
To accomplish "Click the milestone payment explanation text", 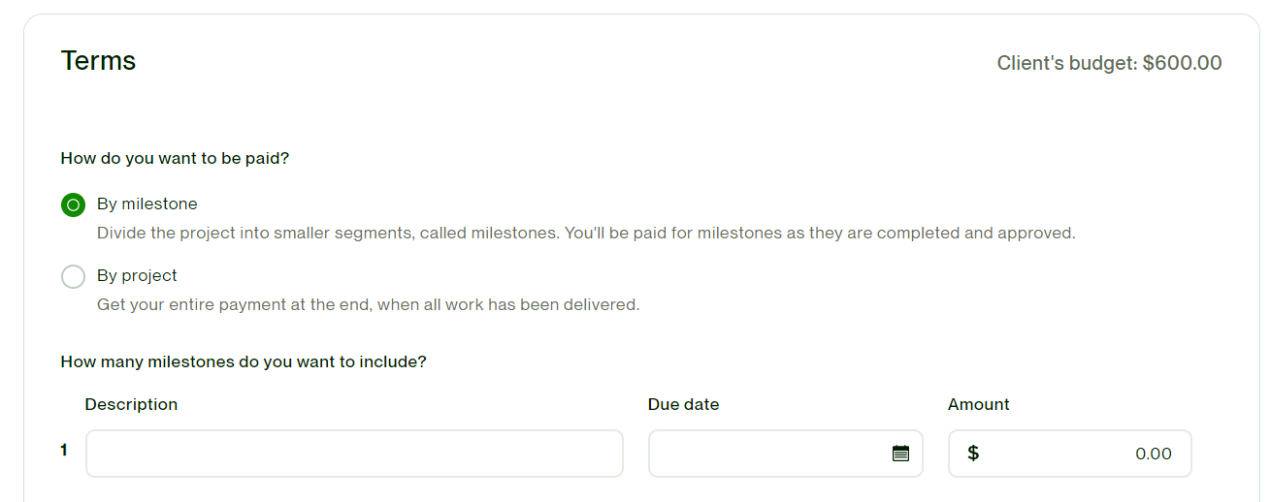I will pos(586,234).
